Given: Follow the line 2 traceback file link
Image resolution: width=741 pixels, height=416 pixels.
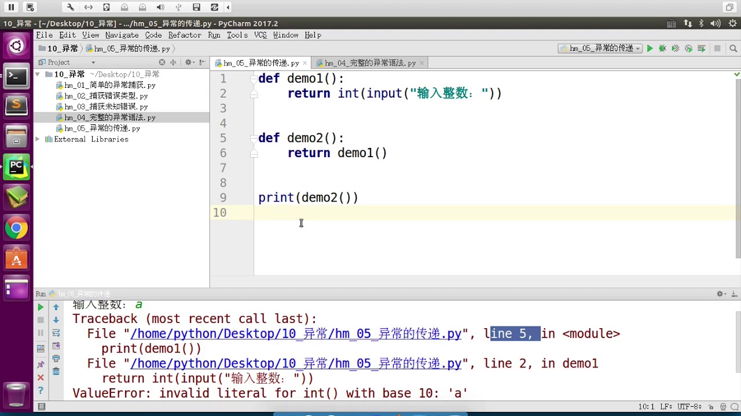Looking at the screenshot, I should click(296, 363).
